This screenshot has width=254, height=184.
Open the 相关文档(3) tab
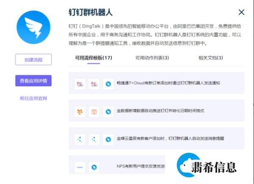[x=210, y=58]
